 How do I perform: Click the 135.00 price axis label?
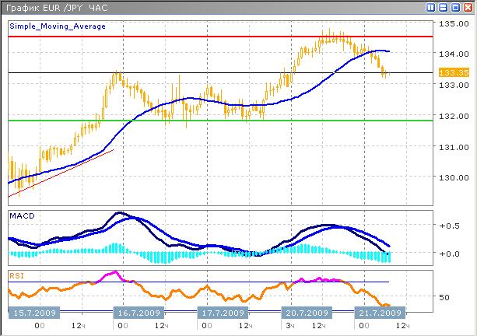[452, 25]
